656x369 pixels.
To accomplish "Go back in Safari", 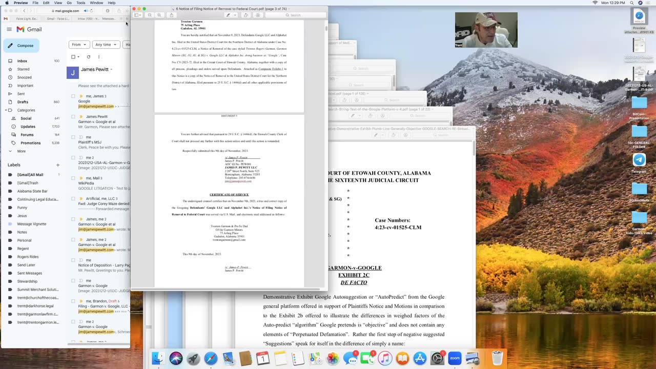I will click(x=24, y=11).
